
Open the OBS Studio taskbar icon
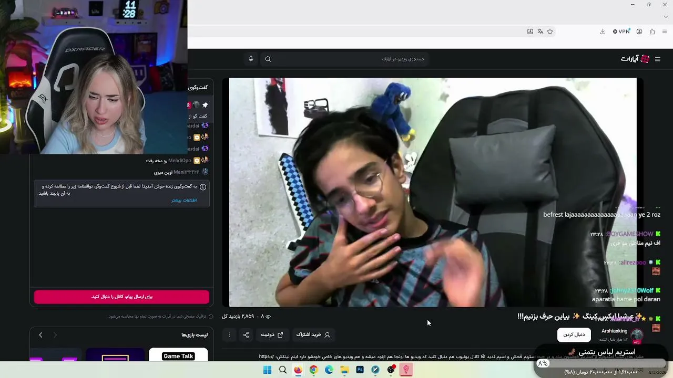click(391, 370)
